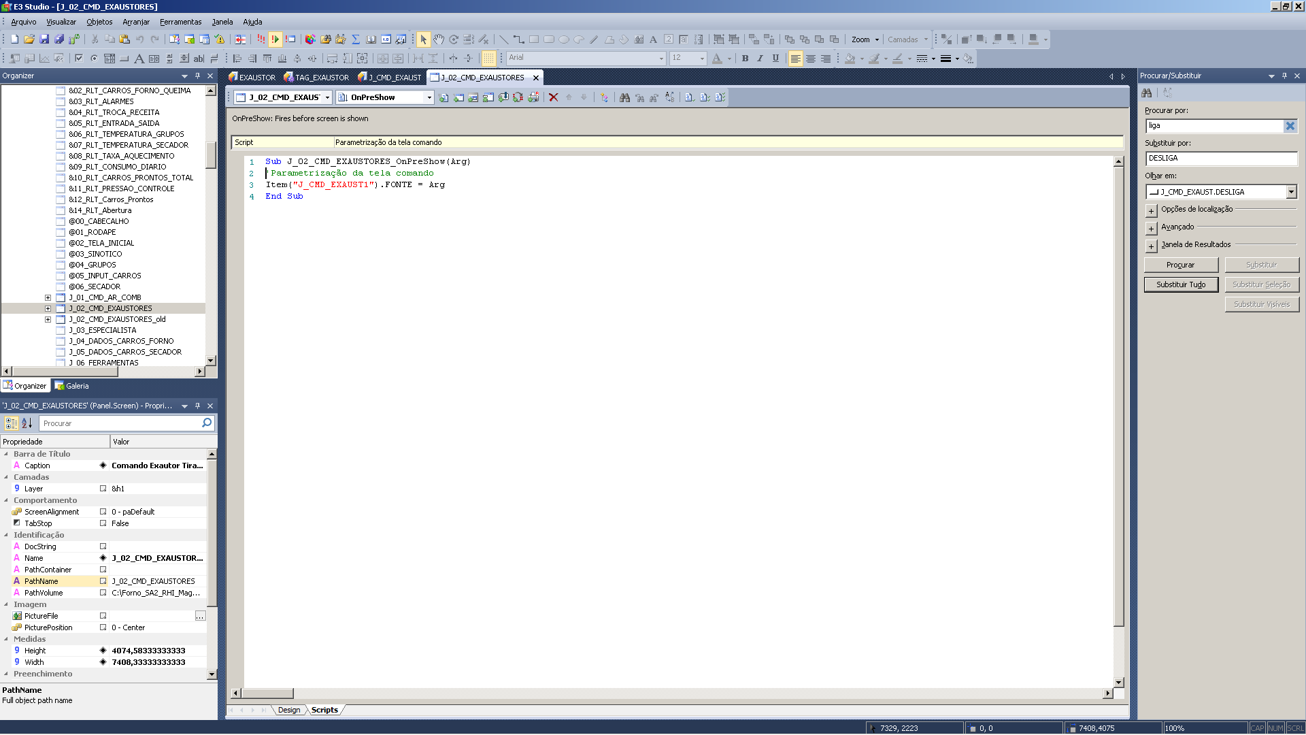Click the categorized view icon in properties
Image resolution: width=1306 pixels, height=735 pixels.
tap(12, 423)
